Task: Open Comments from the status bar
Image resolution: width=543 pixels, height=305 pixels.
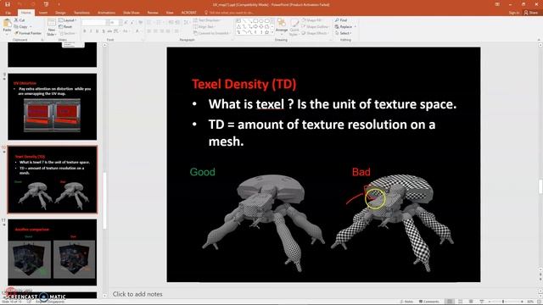Action: [428, 302]
